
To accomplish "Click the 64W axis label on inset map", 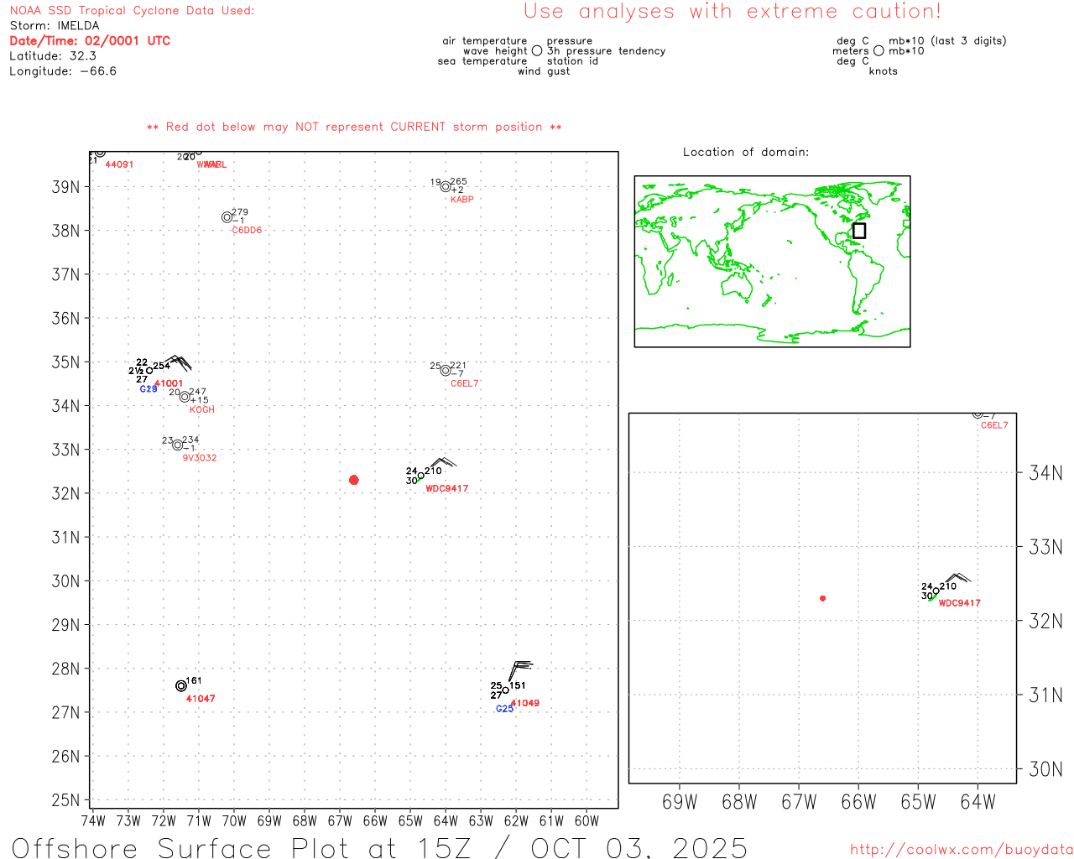I will 978,803.
